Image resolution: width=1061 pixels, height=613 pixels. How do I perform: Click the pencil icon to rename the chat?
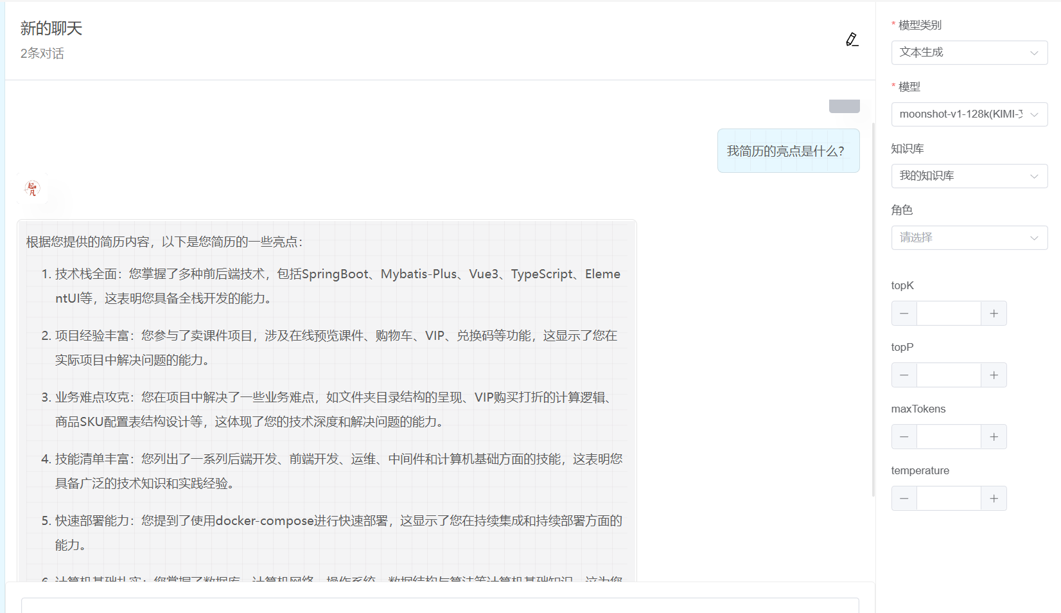[851, 39]
